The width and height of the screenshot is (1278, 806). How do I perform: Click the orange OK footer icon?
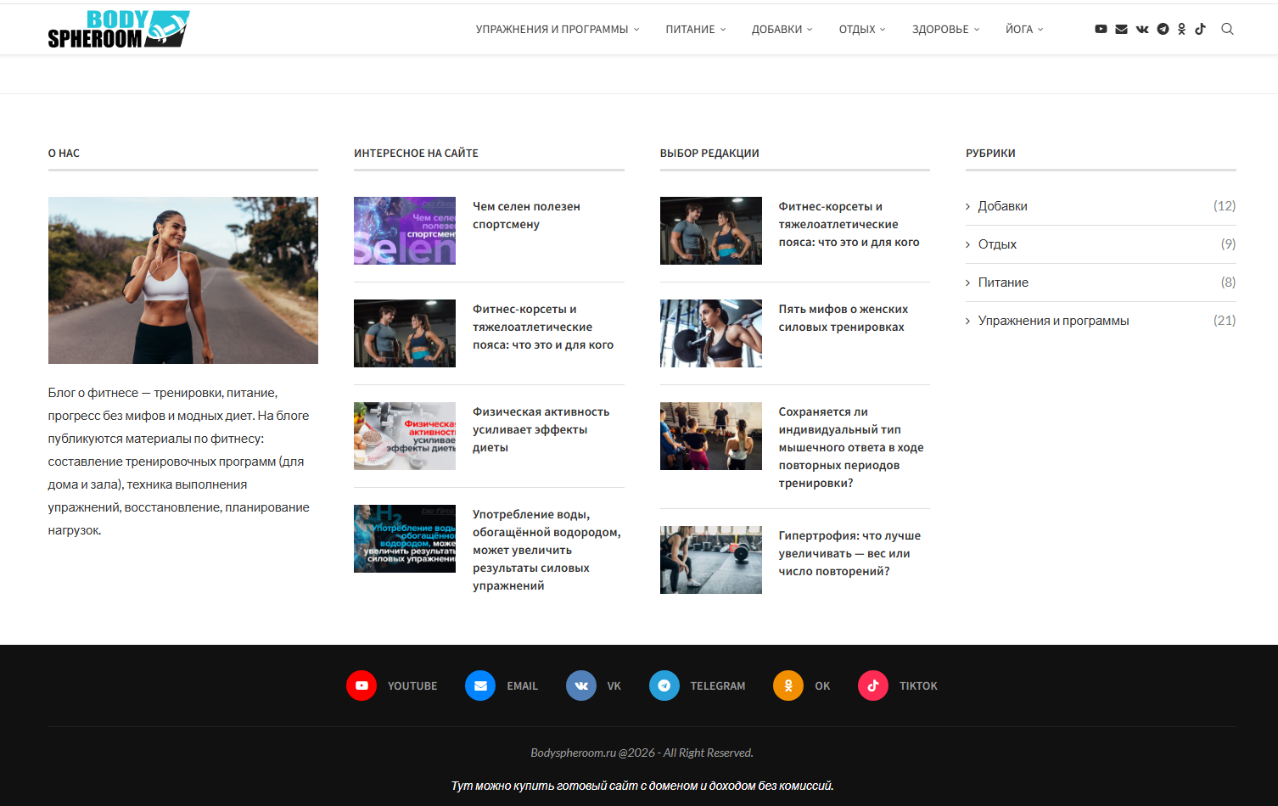[x=788, y=686]
